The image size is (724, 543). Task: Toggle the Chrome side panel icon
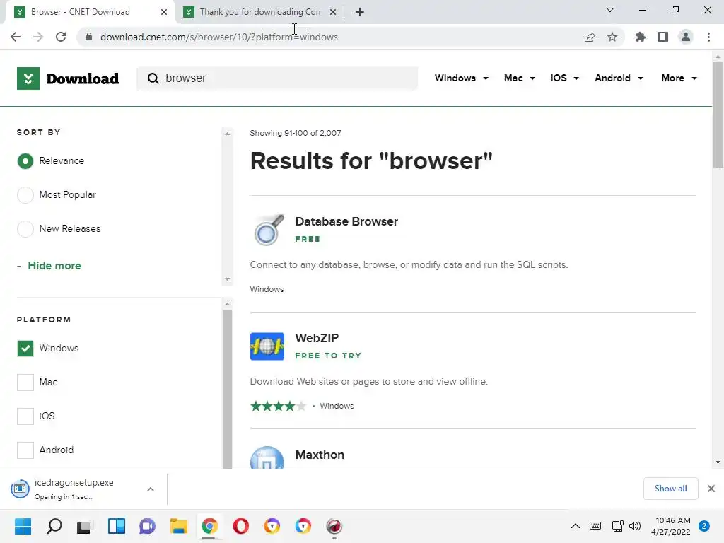point(663,37)
